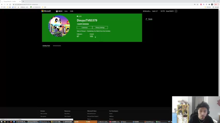Image resolution: width=220 pixels, height=123 pixels.
Task: Click the Windows Start button on taskbar
Action: (x=2, y=122)
